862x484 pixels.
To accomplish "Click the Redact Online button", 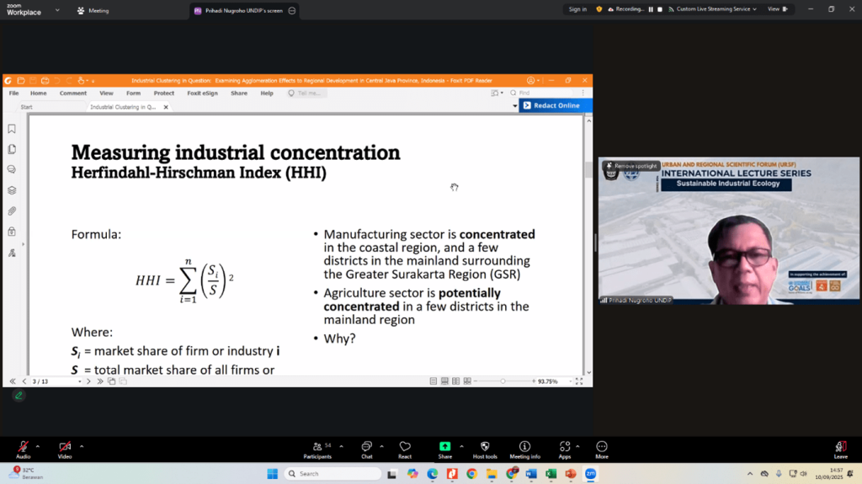I will [x=556, y=105].
